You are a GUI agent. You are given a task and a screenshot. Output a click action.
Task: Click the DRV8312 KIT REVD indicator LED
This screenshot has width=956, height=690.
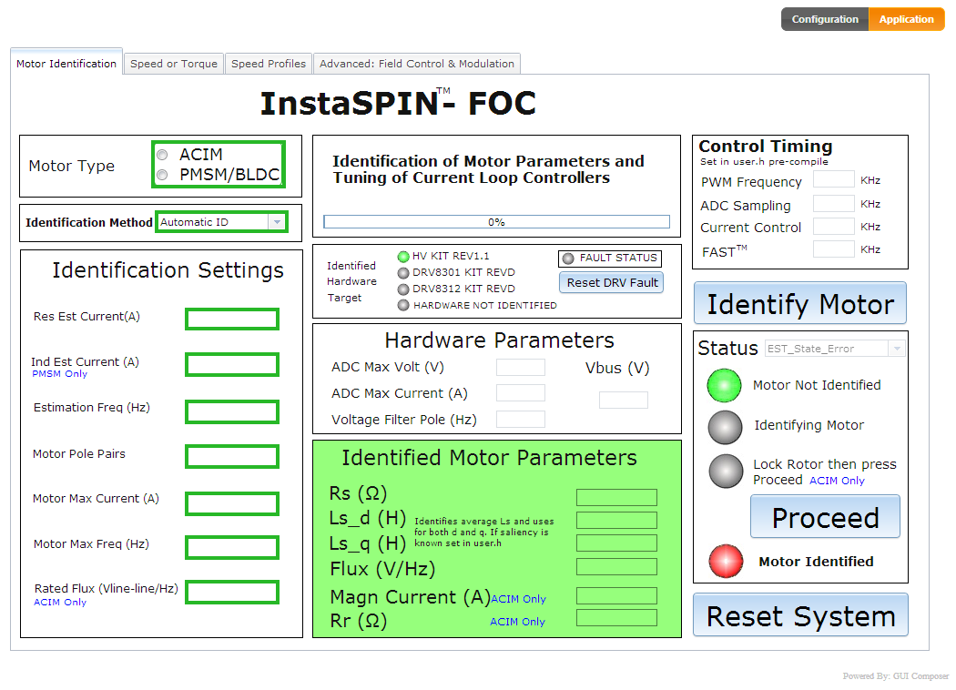403,289
